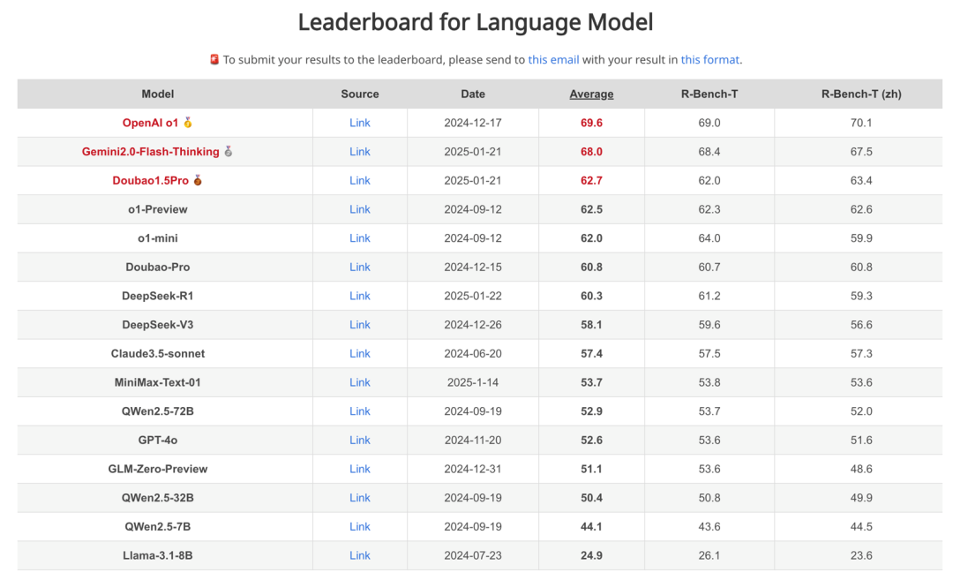Open the source Link for QWen2.5-32B

(x=360, y=498)
